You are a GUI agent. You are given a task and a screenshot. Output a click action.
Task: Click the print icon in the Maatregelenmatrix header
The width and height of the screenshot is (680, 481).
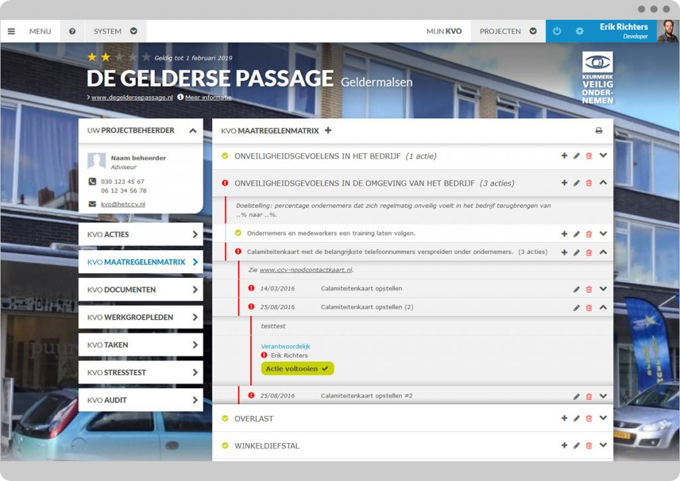pos(598,131)
